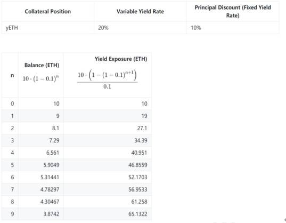The width and height of the screenshot is (286, 223).
Task: Select yield exposure value 34.39
Action: [x=141, y=140]
